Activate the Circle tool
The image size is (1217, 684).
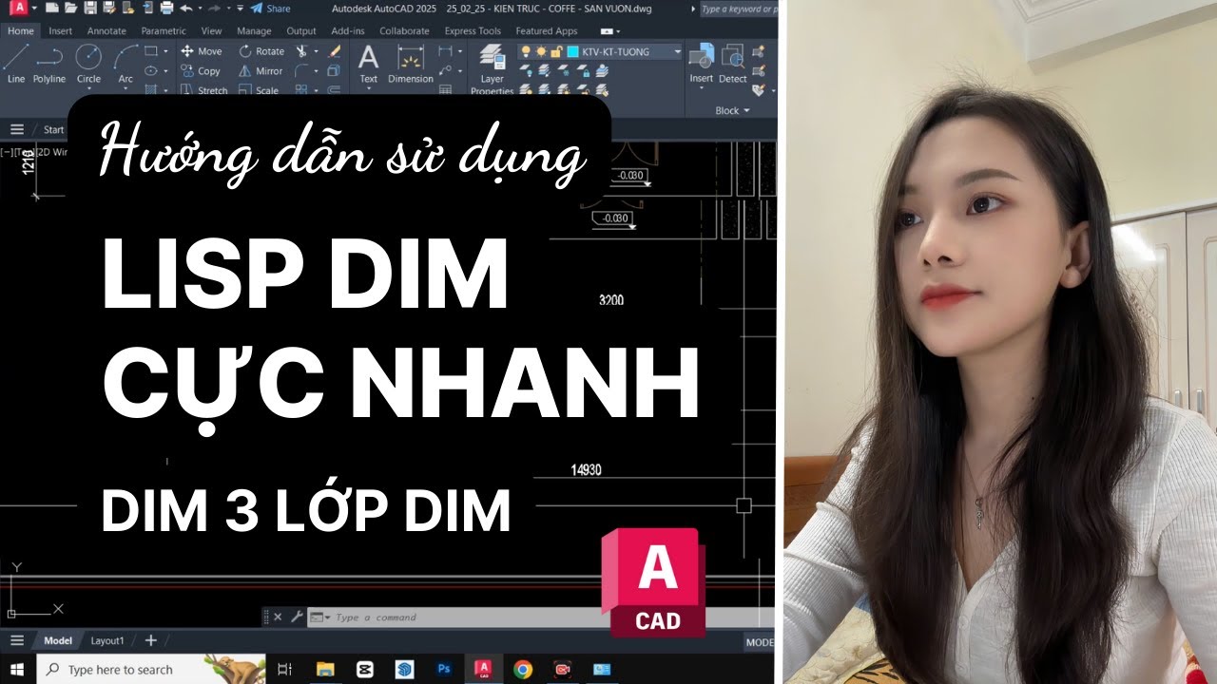pyautogui.click(x=88, y=57)
